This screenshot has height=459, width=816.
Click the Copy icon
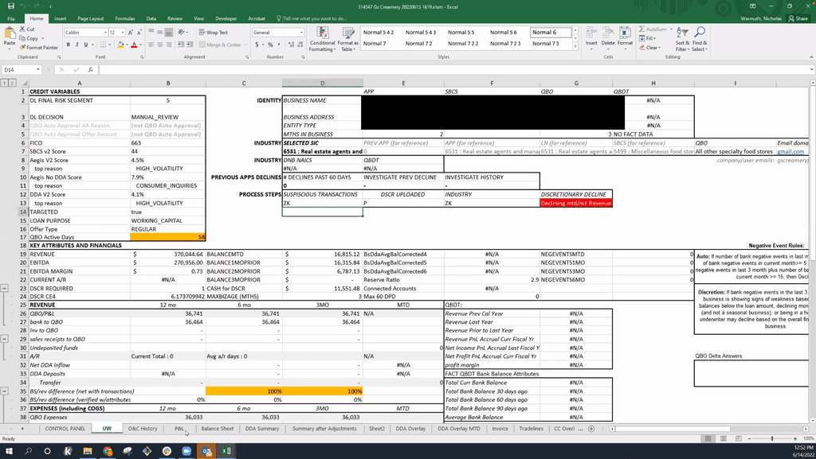click(22, 38)
